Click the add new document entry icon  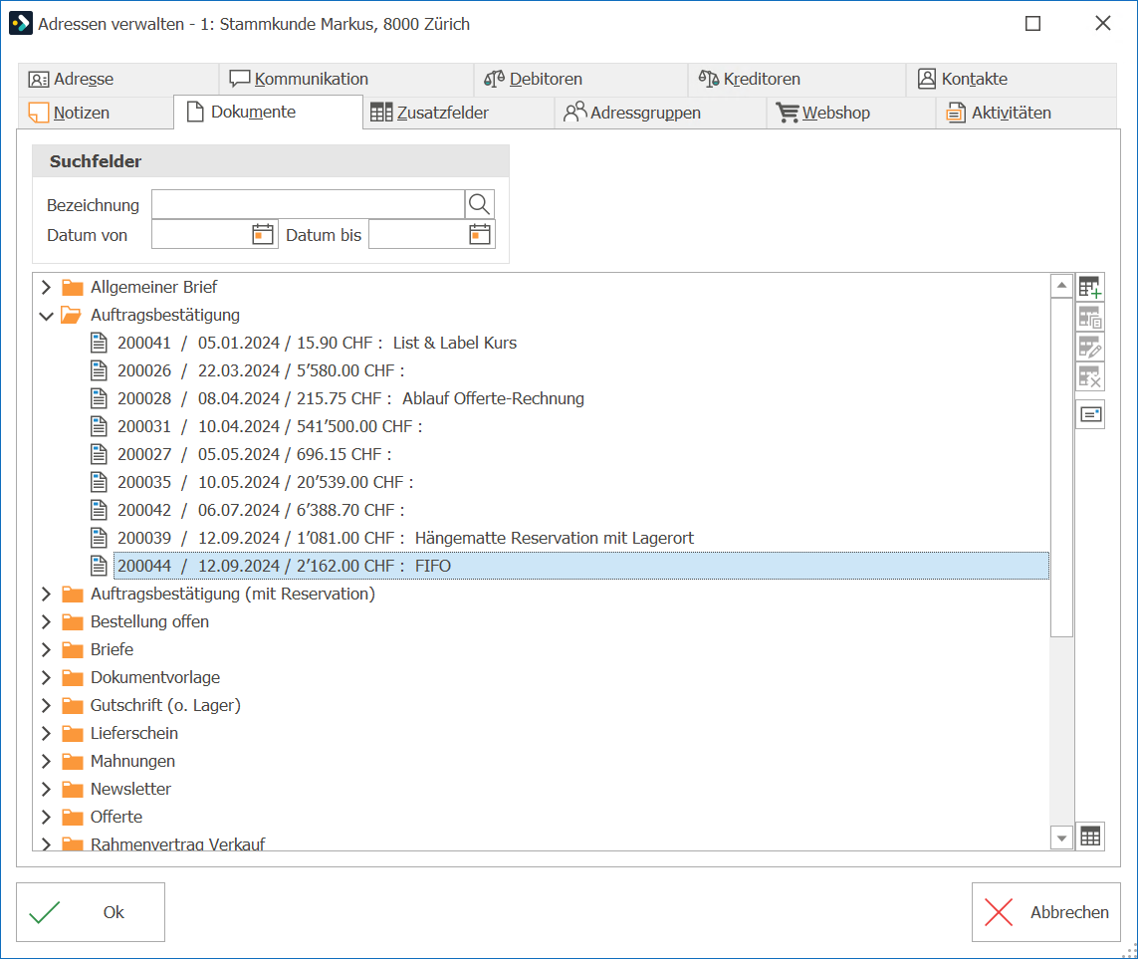click(1089, 288)
